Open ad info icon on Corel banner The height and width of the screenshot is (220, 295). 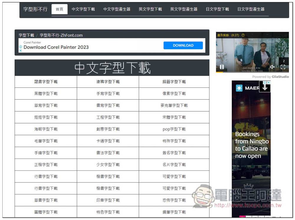[20, 47]
